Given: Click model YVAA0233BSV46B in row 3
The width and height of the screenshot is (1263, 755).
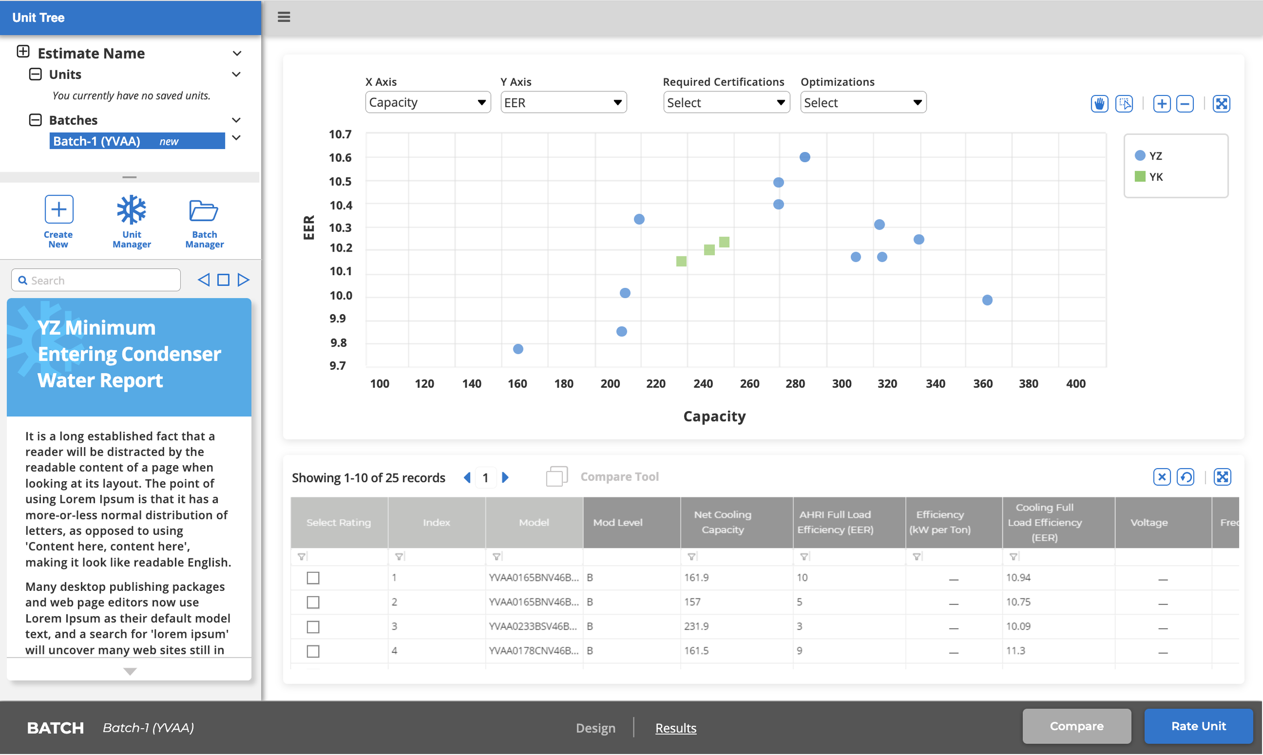Looking at the screenshot, I should point(533,627).
